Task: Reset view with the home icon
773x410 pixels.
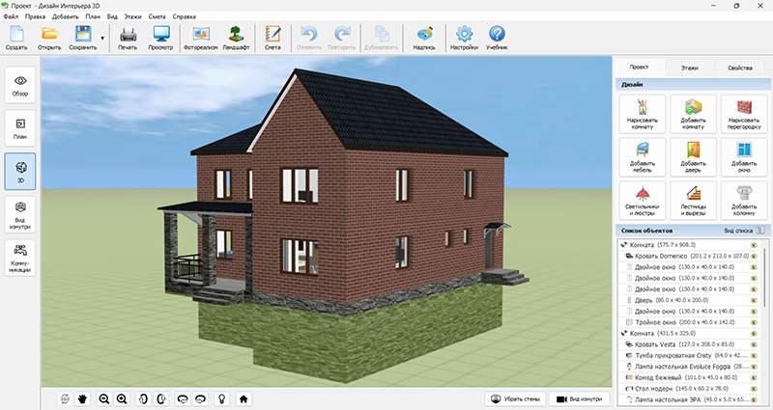Action: tap(243, 398)
